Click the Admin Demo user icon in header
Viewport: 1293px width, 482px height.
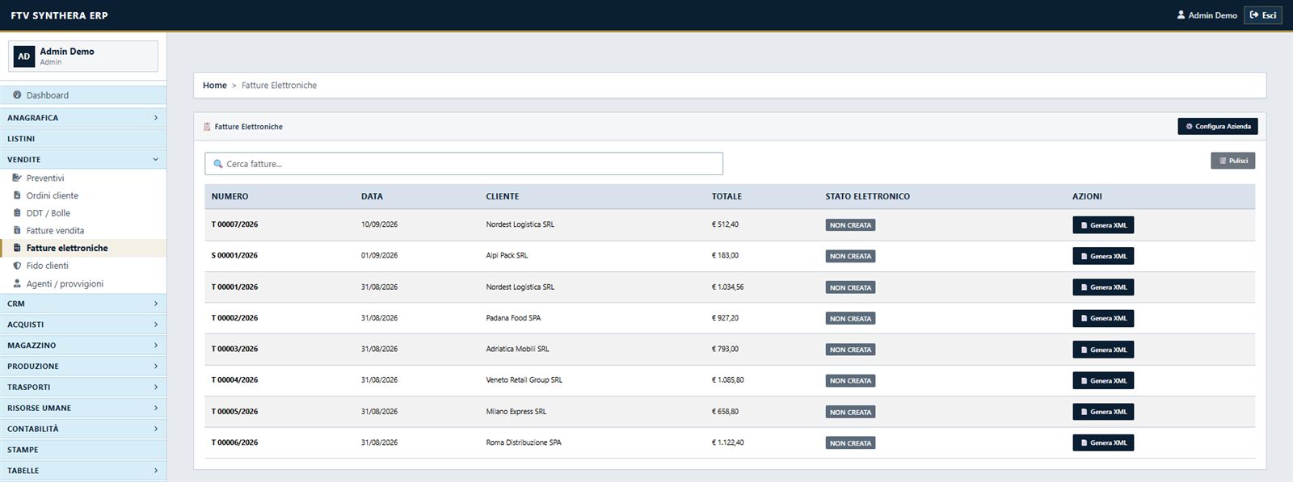point(1181,15)
